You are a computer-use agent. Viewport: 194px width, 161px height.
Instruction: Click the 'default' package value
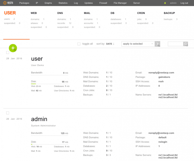click(x=162, y=137)
